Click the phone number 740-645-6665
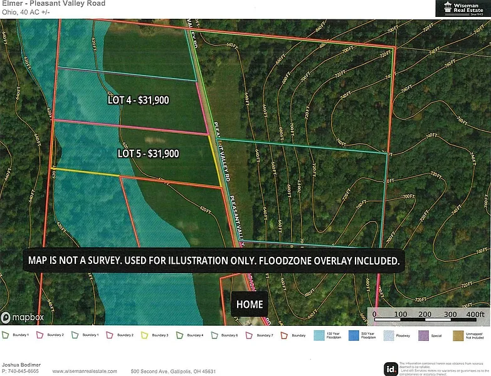491x376 pixels. 22,371
